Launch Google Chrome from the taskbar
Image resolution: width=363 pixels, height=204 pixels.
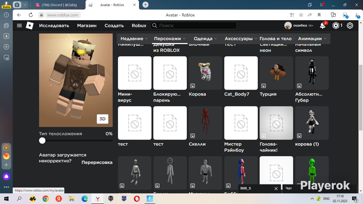tap(46, 198)
